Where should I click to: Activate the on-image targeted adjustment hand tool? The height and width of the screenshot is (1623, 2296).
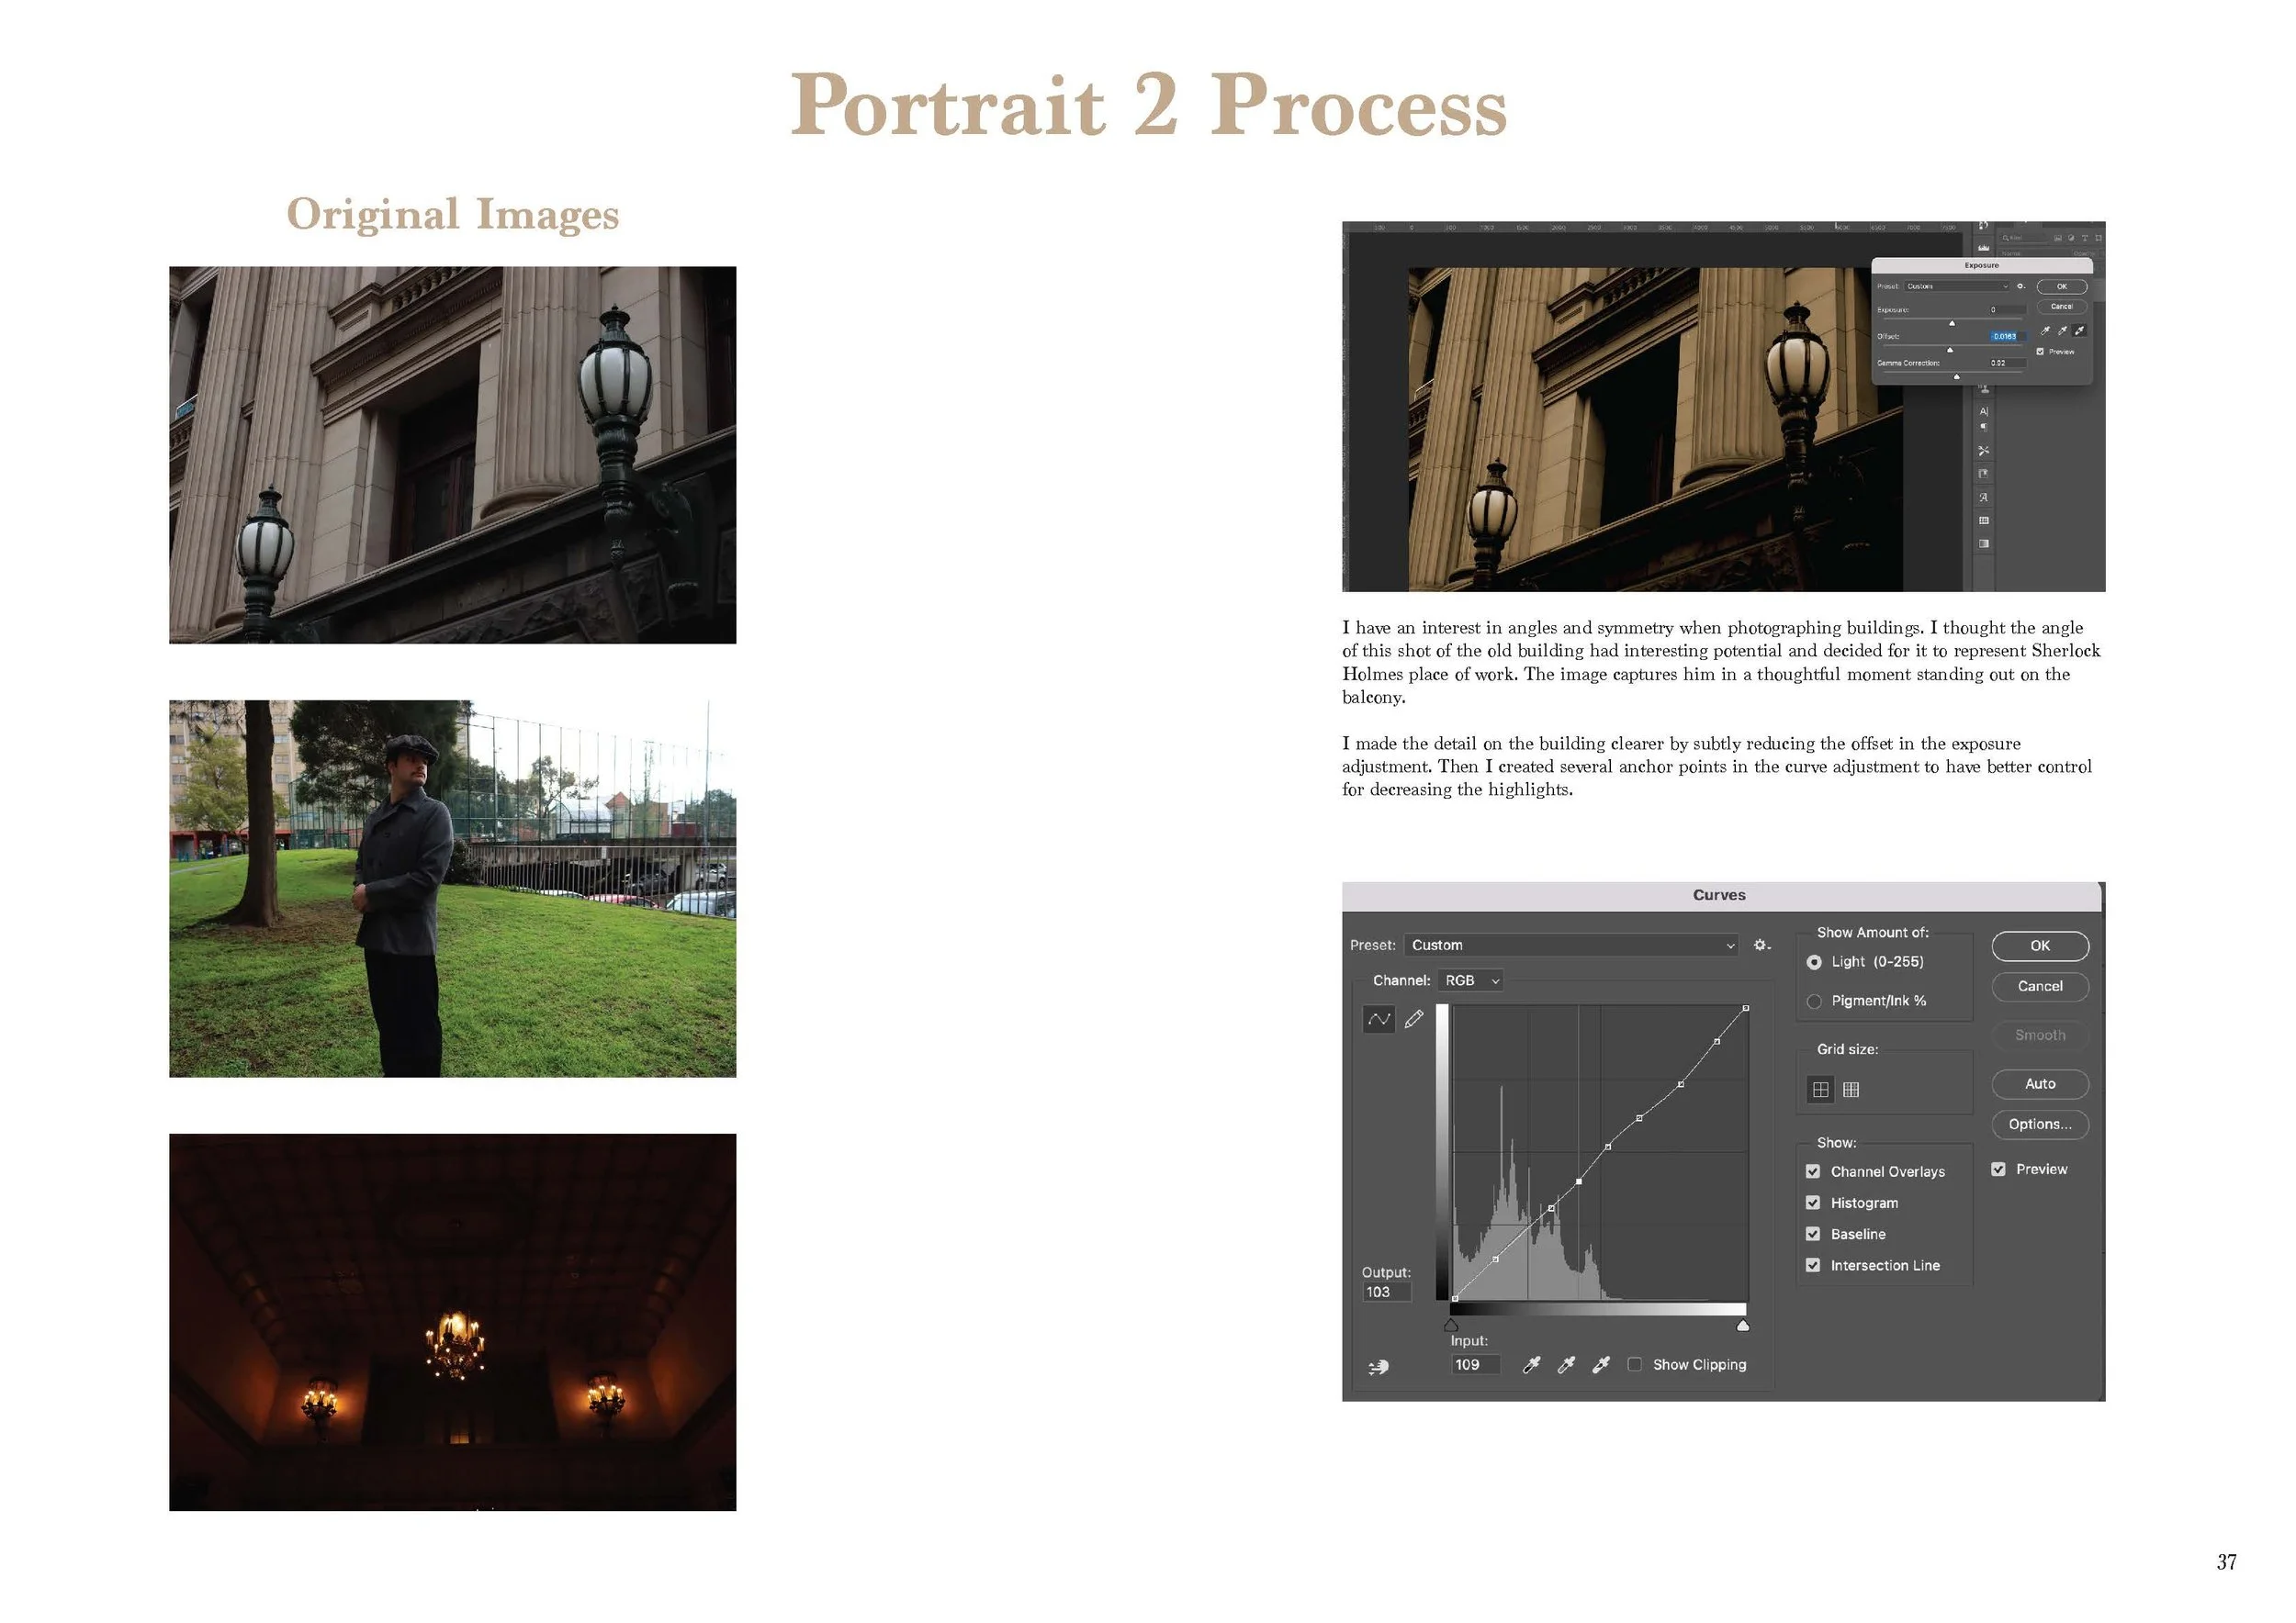coord(1378,1367)
